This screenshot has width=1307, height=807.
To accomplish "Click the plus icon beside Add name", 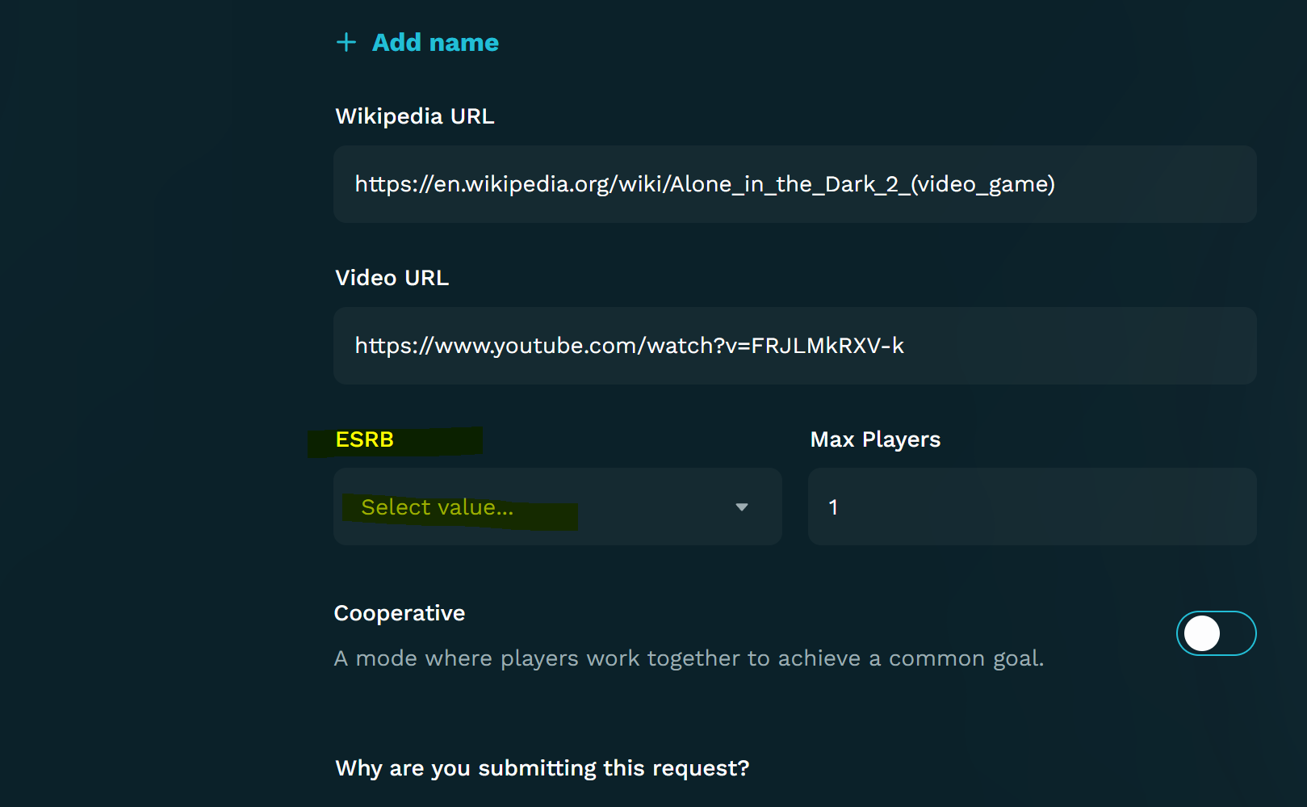I will coord(346,42).
